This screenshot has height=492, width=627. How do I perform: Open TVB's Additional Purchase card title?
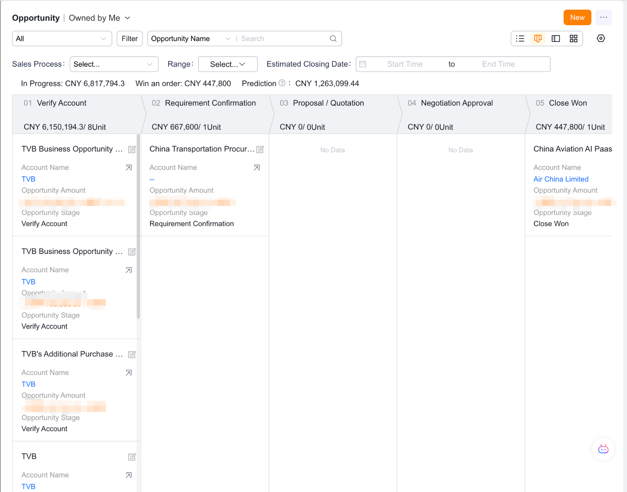point(72,354)
